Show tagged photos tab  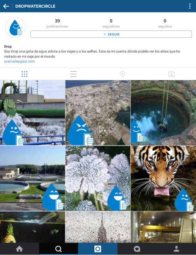point(172,74)
